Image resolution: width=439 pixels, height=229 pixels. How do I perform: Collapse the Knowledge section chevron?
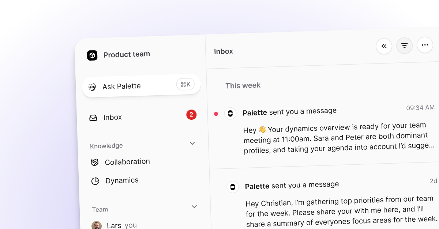pyautogui.click(x=192, y=143)
